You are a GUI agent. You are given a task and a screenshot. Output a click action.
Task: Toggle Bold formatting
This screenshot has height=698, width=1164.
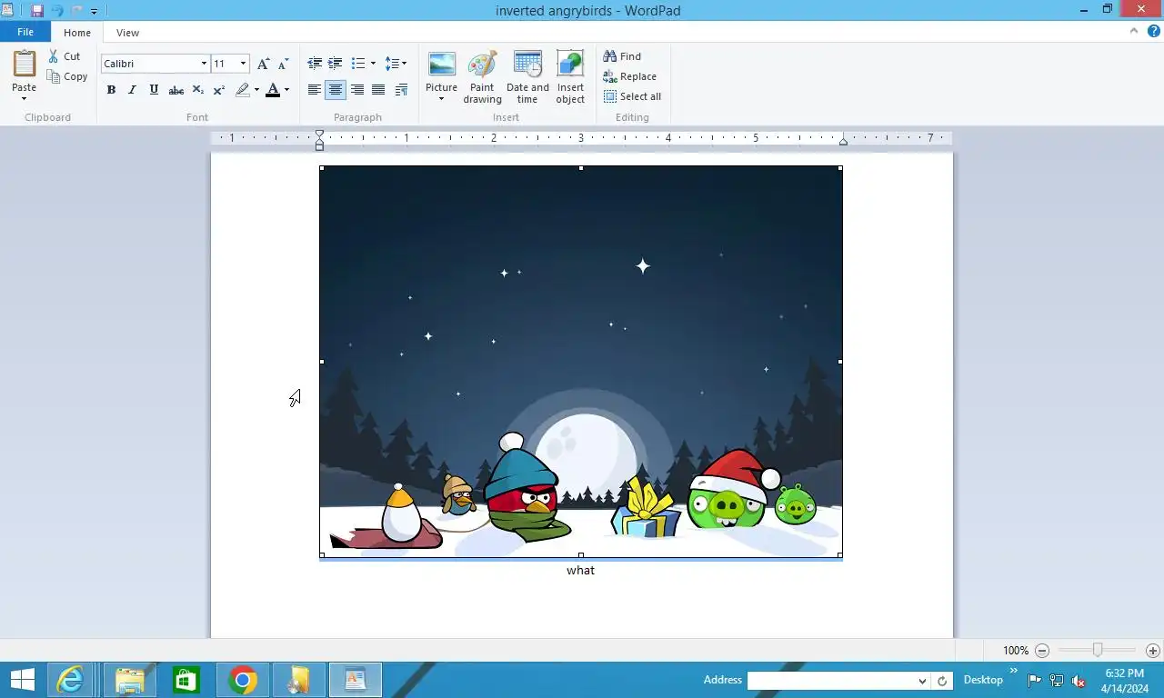point(111,90)
